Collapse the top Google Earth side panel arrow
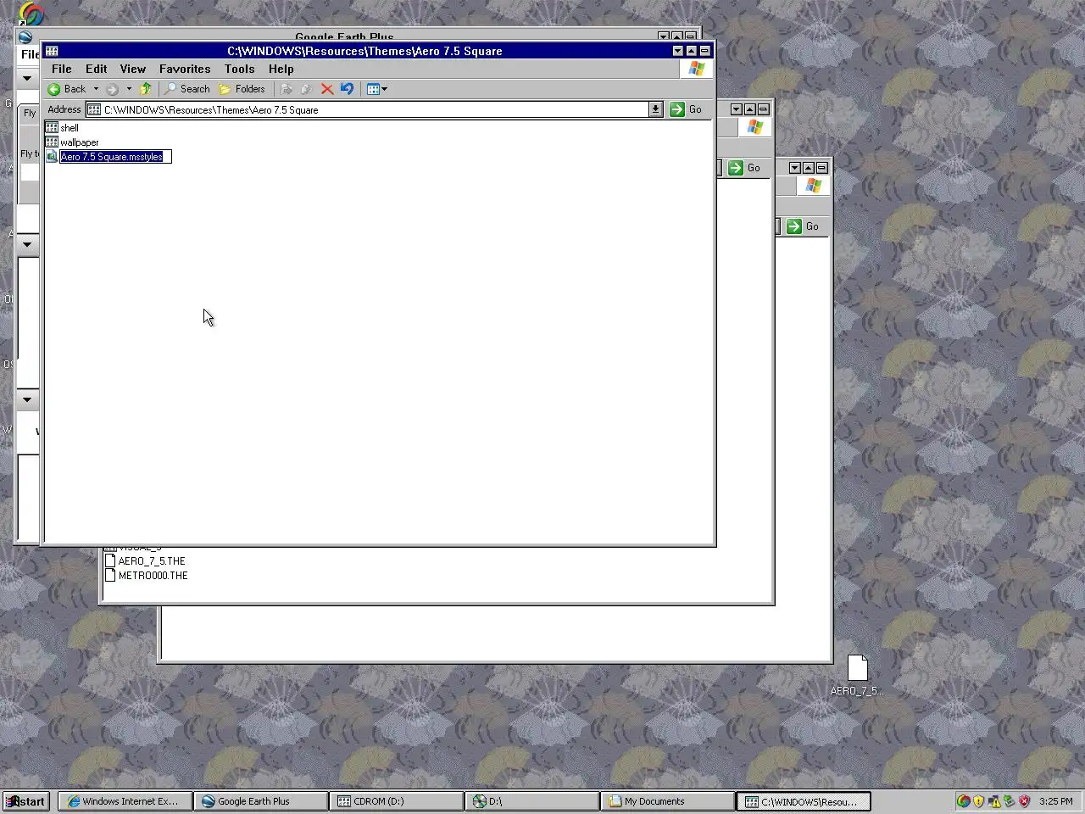 27,78
